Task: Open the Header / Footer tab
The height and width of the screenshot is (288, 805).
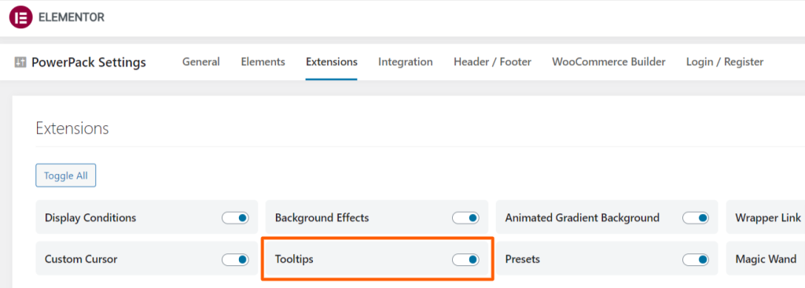Action: [x=492, y=62]
